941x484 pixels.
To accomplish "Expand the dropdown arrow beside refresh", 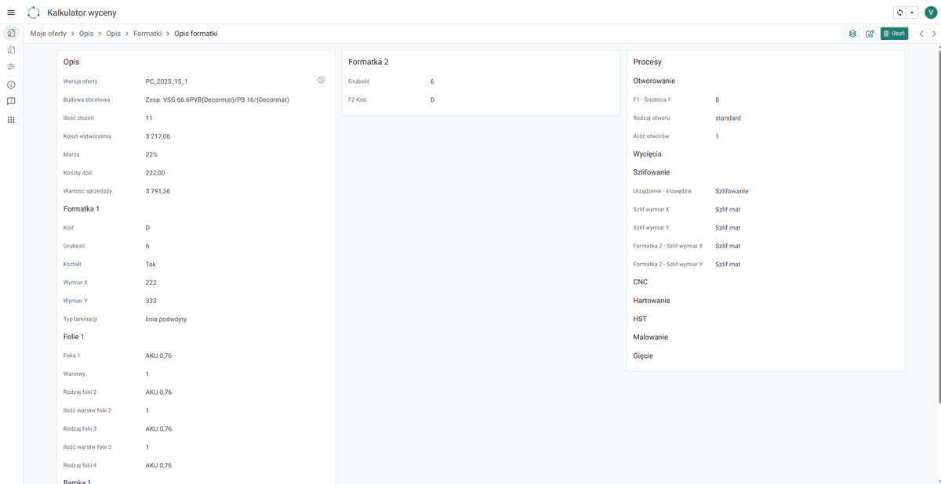I will 912,13.
